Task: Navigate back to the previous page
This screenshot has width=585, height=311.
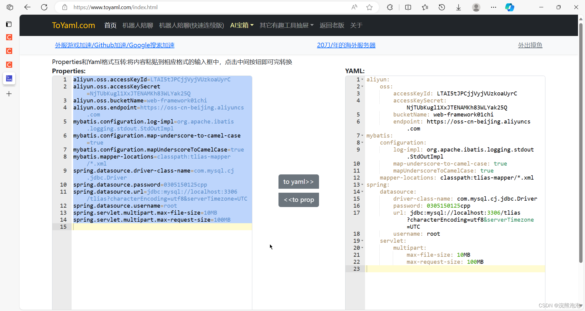Action: [27, 7]
